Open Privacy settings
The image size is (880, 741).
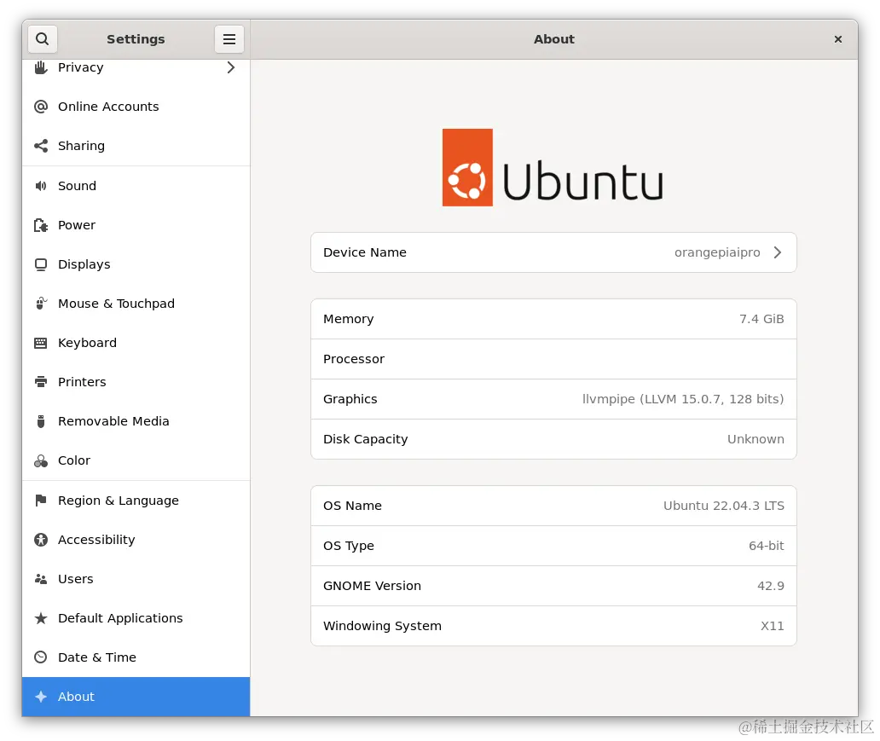[x=136, y=67]
